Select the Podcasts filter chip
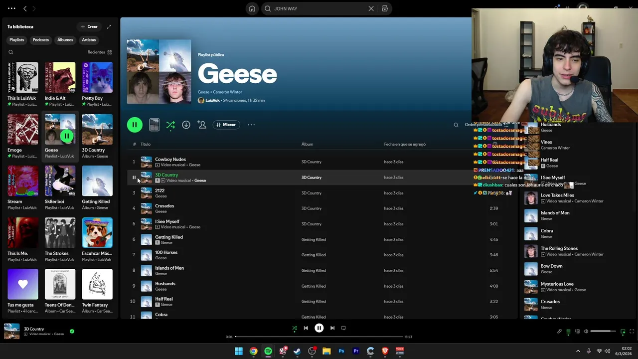638x359 pixels. [41, 40]
